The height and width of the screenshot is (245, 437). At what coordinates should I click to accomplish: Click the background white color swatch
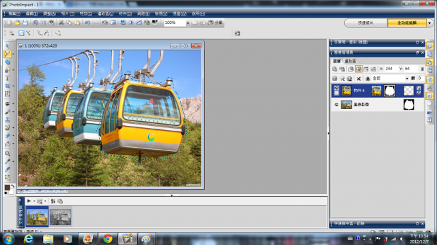pyautogui.click(x=12, y=191)
